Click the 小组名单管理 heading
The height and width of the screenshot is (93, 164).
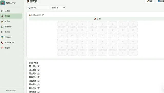coord(34,63)
